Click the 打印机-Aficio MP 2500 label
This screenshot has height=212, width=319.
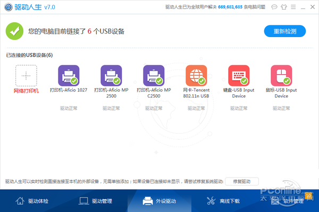[111, 93]
